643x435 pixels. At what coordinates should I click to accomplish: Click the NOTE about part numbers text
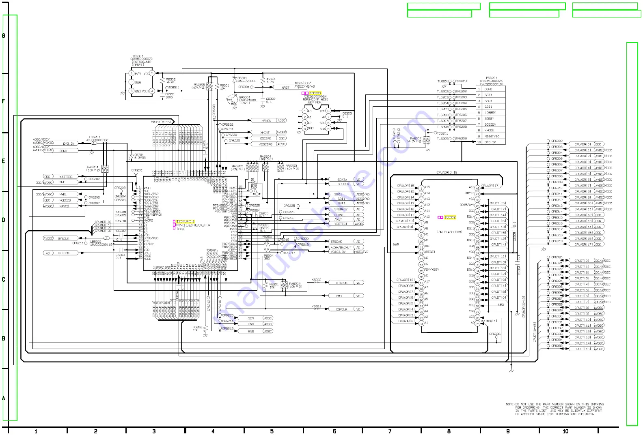555,409
